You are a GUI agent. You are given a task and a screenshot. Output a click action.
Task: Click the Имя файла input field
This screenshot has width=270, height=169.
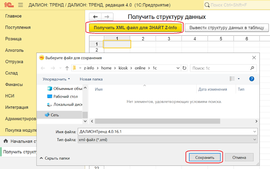[x=165, y=132]
